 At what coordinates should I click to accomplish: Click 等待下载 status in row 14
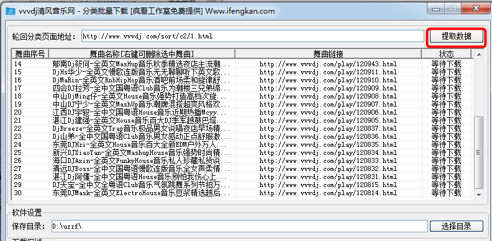(446, 64)
